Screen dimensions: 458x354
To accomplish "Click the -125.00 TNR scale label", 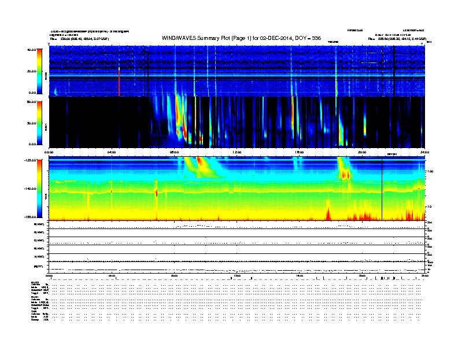I will [30, 160].
